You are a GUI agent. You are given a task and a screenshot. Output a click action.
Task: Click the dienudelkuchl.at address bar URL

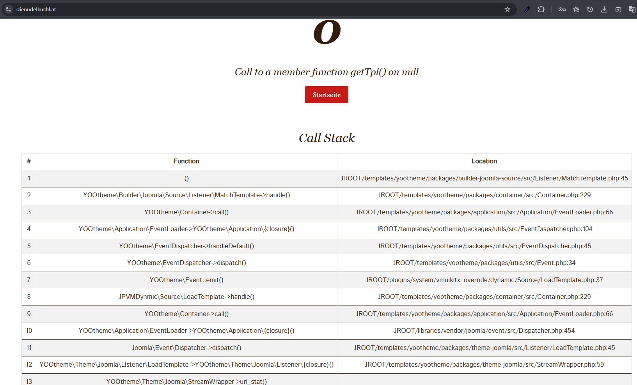click(36, 9)
